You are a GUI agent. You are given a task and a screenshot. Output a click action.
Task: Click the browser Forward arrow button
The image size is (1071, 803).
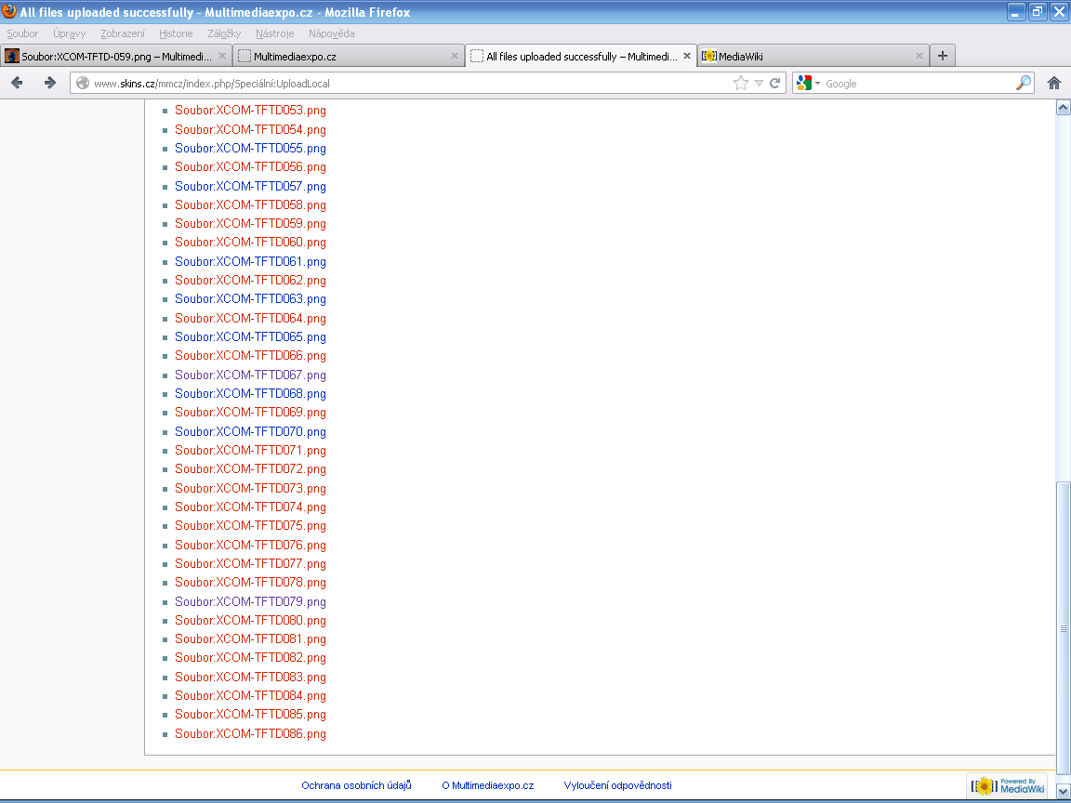pyautogui.click(x=50, y=83)
